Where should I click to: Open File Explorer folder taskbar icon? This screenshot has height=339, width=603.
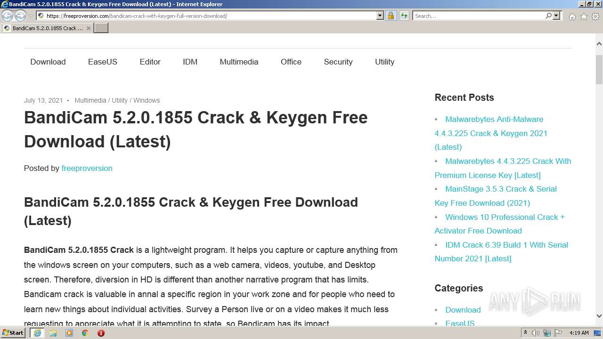click(53, 333)
